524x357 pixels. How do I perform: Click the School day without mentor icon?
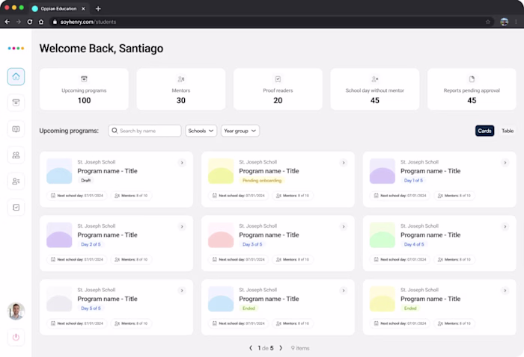tap(374, 79)
